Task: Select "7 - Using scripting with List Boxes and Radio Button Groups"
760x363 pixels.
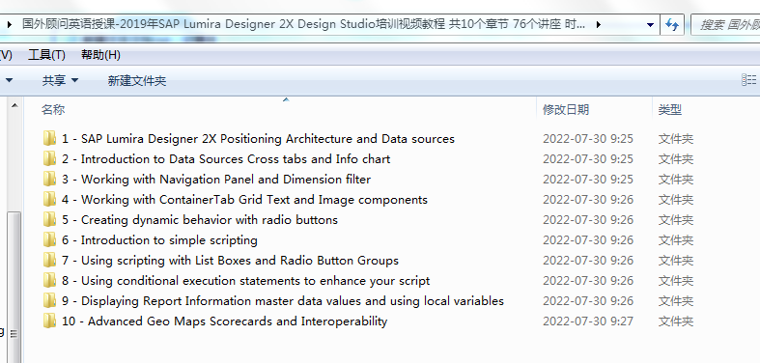Action: pyautogui.click(x=230, y=261)
